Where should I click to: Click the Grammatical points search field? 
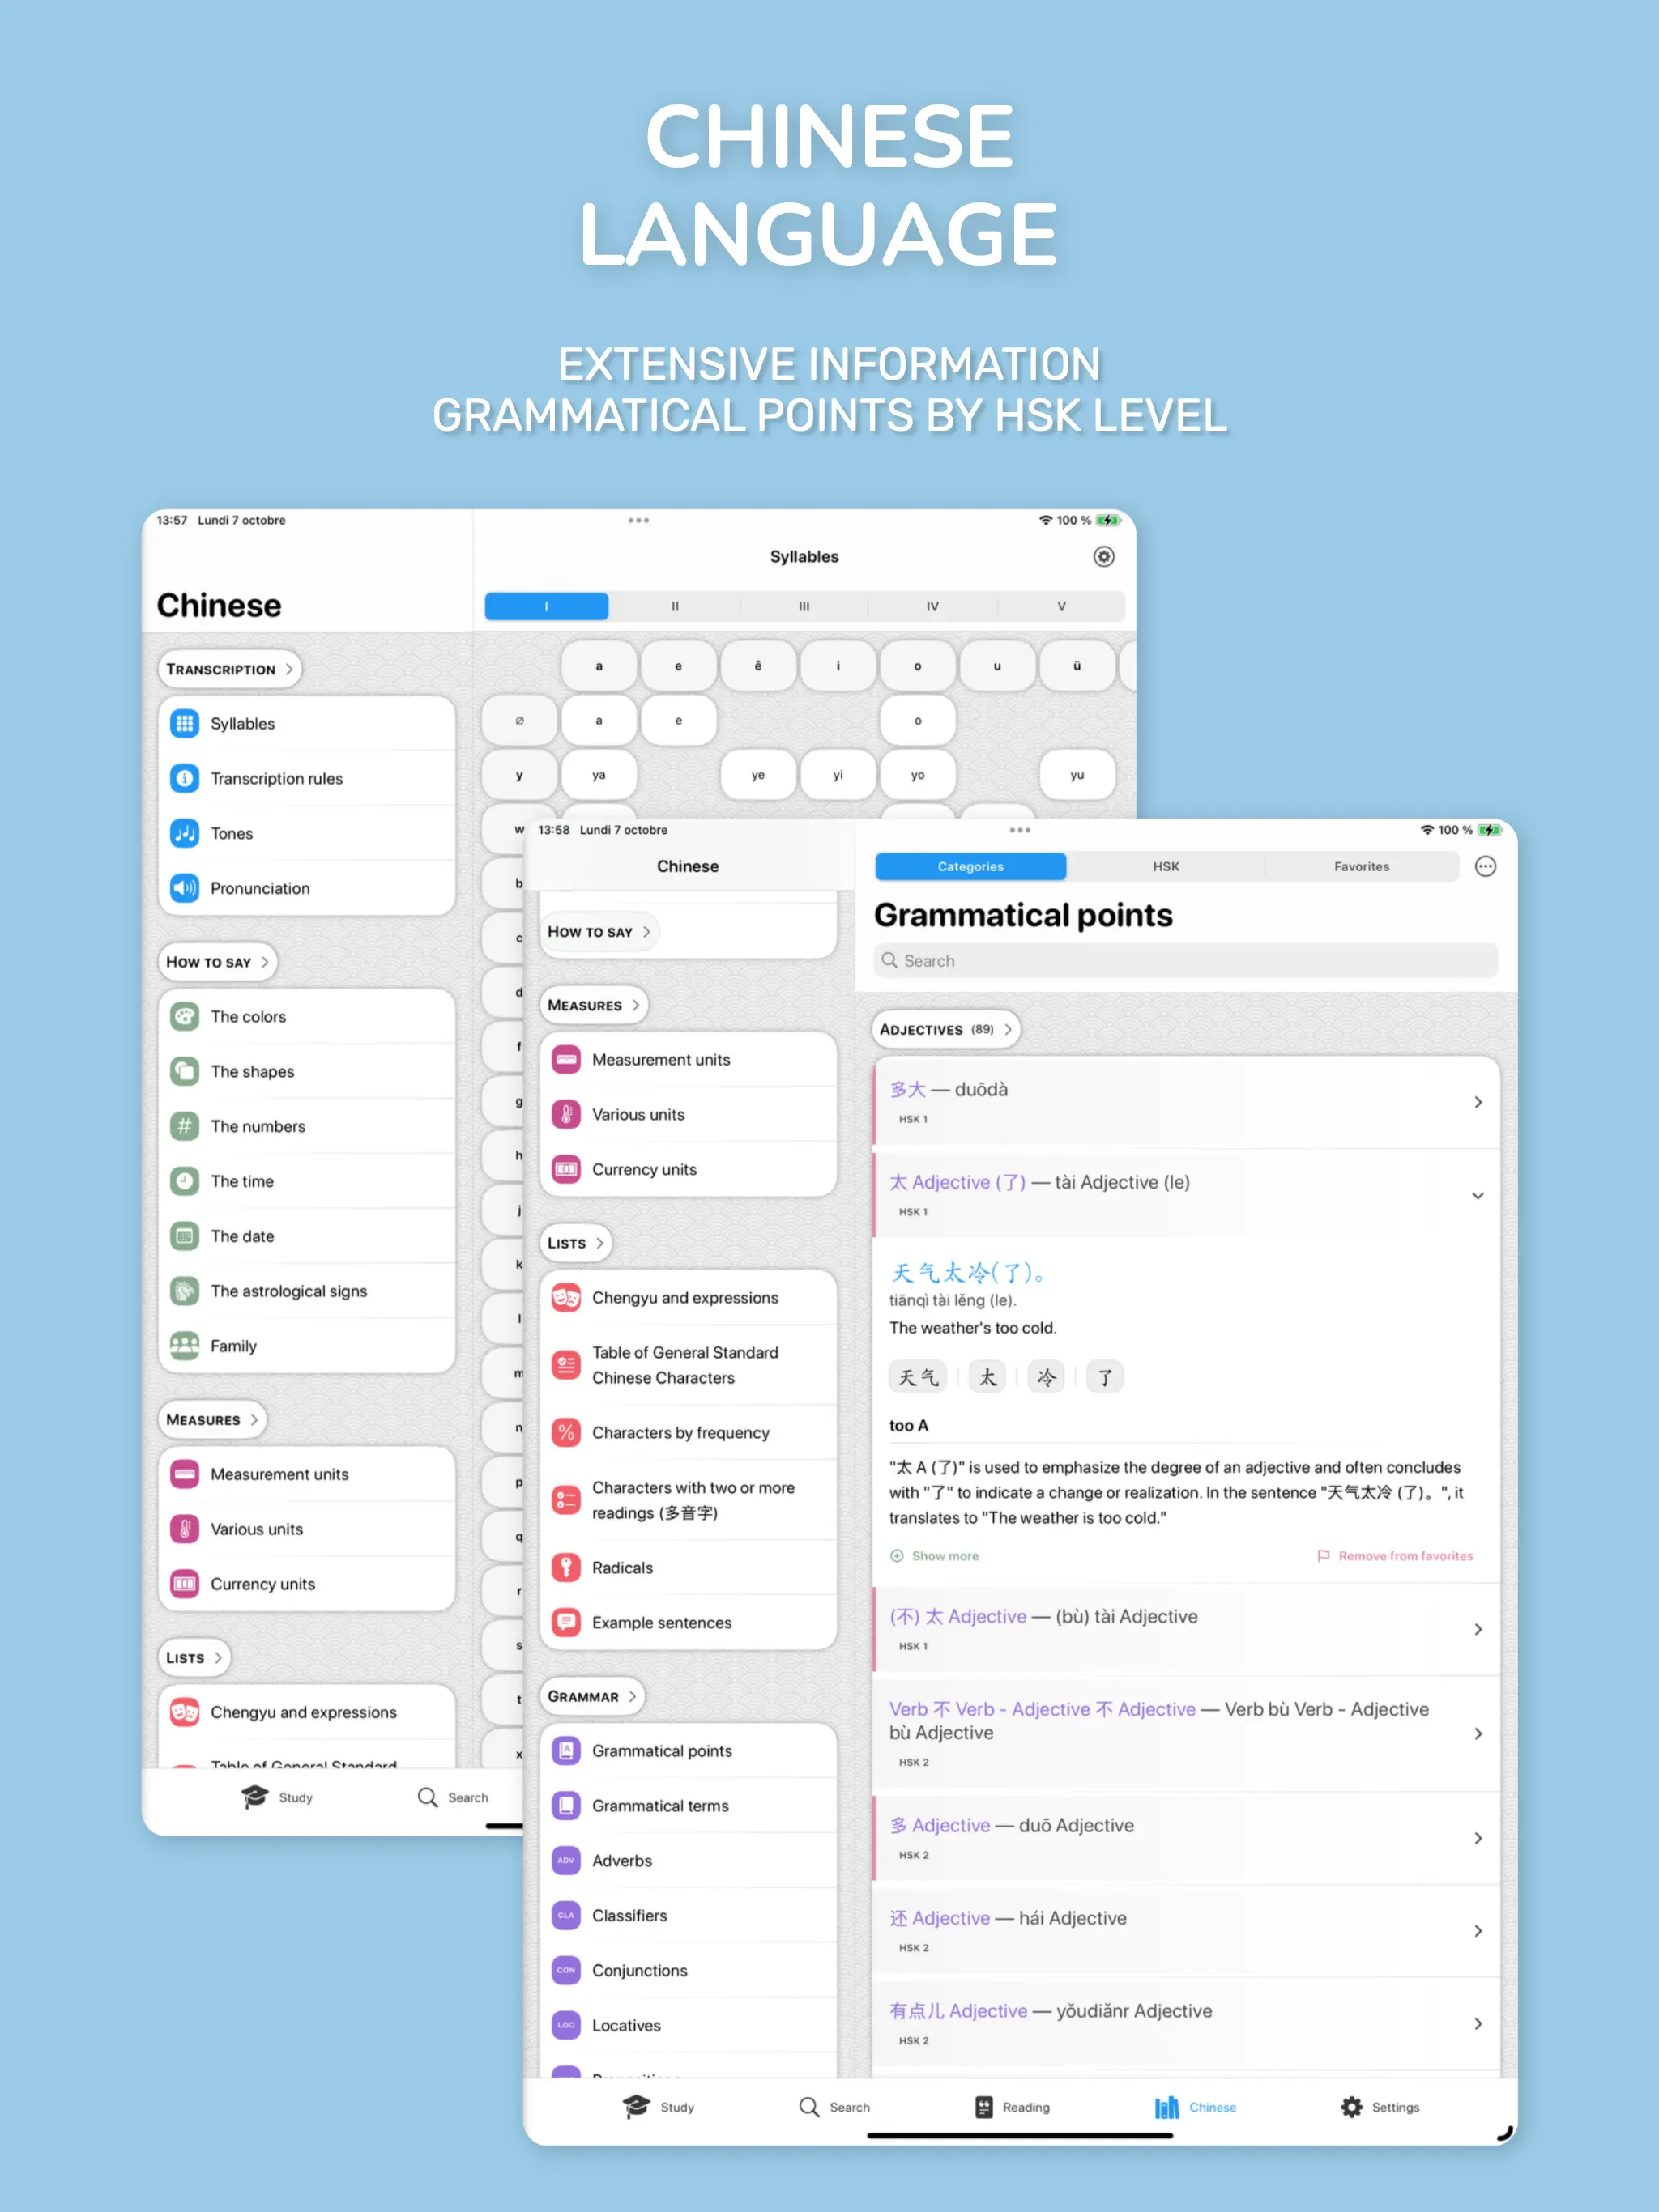(1186, 960)
